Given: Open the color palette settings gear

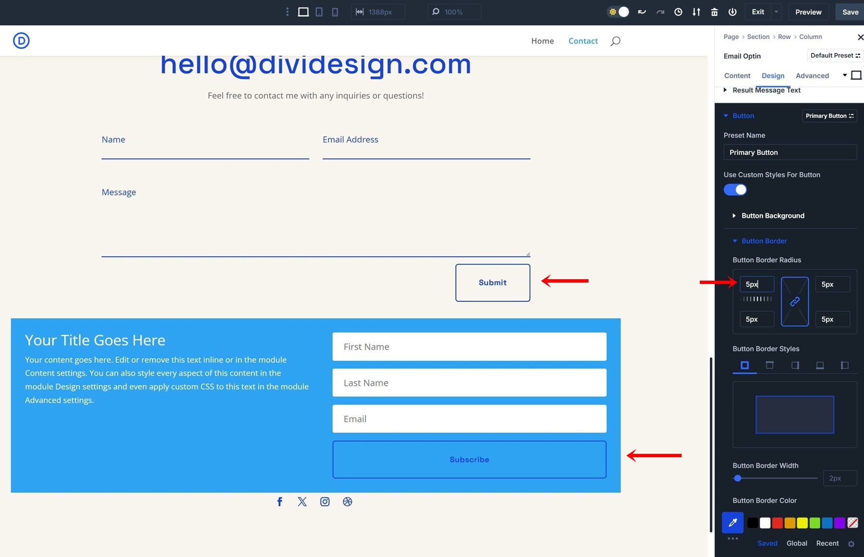Looking at the screenshot, I should (851, 544).
